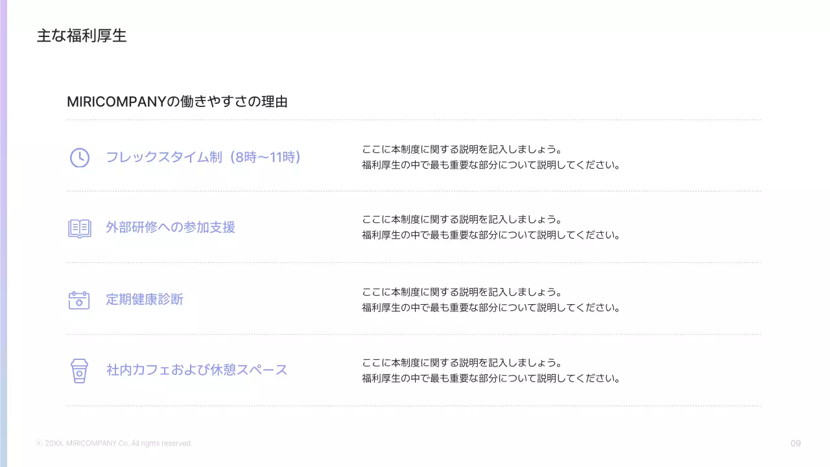Screen dimensions: 830x467
Task: Click the cup lid on the cafe icon
Action: [78, 363]
